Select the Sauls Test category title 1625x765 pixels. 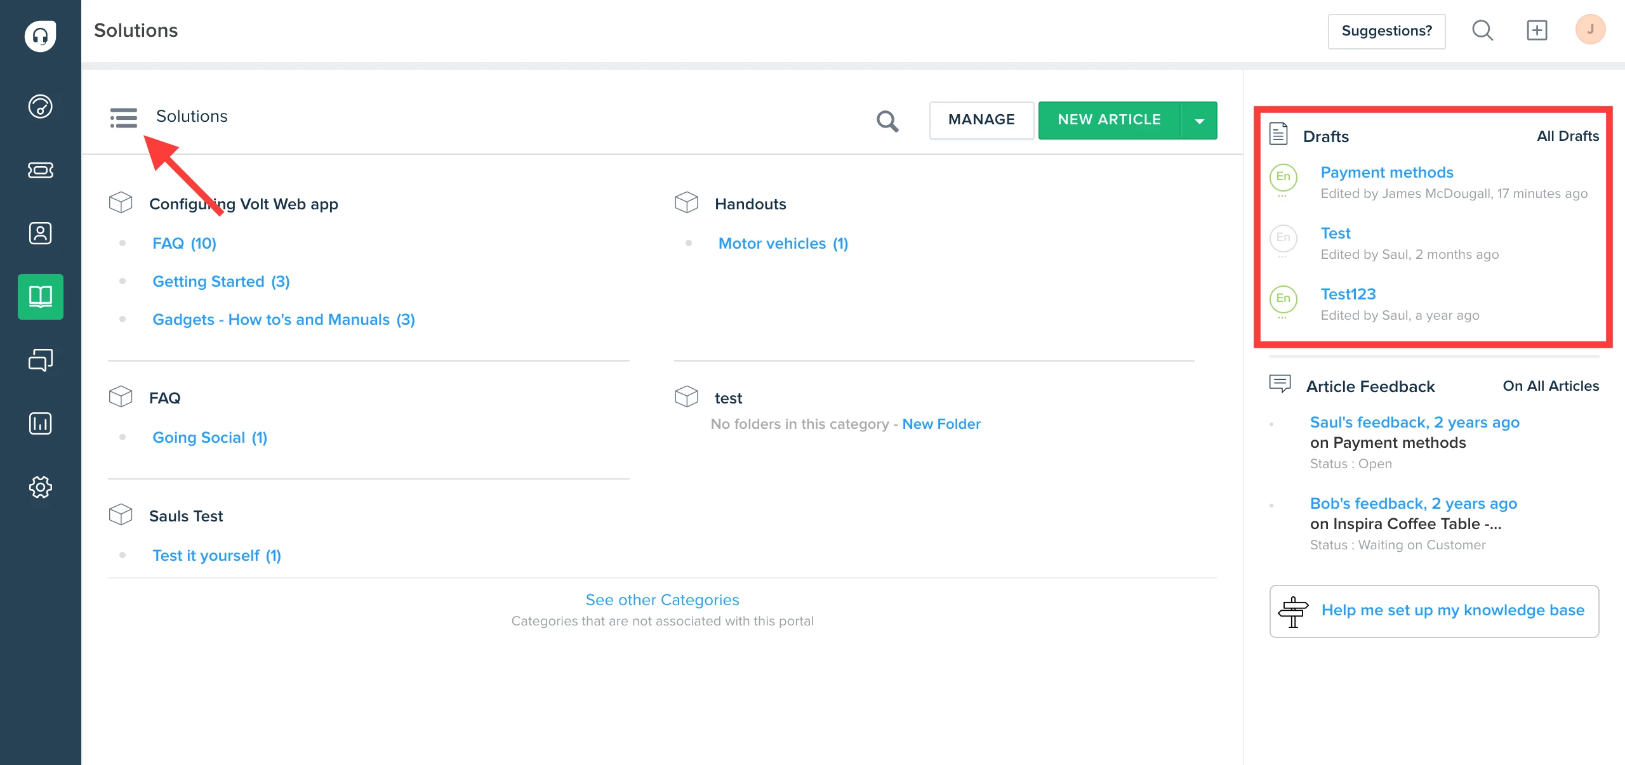point(185,516)
